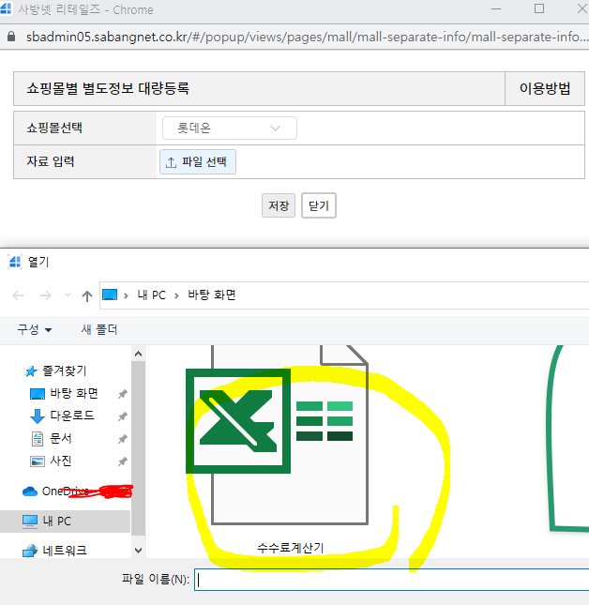This screenshot has height=605, width=589.
Task: Maximize the Chrome popup window
Action: click(539, 8)
